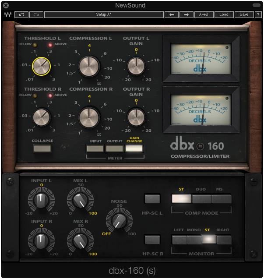
Task: Click the Output R Gain knob
Action: tap(136, 117)
